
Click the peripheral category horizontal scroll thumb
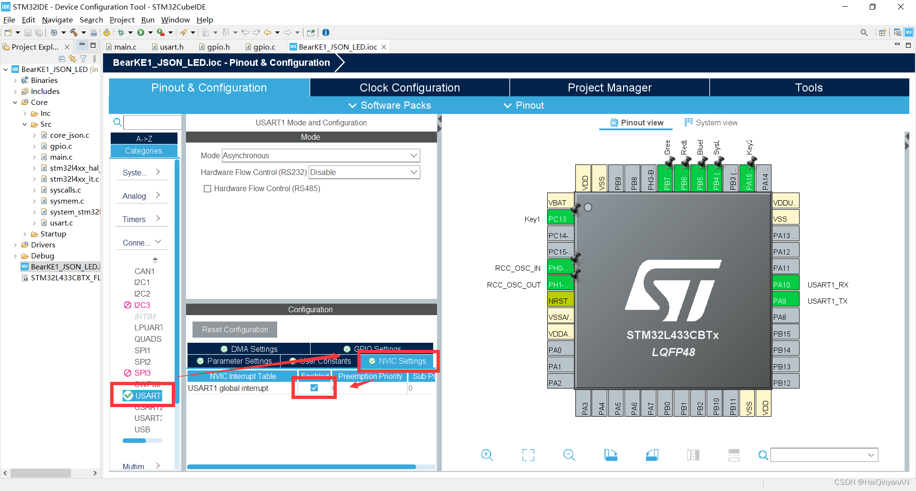[x=134, y=441]
